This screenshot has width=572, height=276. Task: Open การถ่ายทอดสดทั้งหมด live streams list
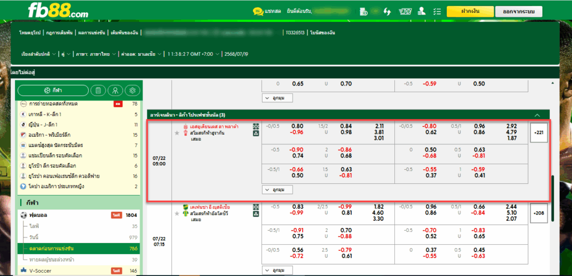78,104
